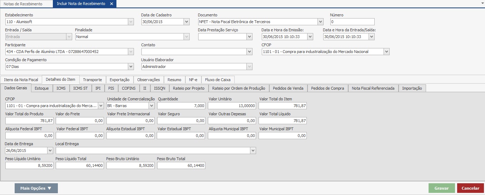
Task: Open the ICMS ST sub-tab
Action: [x=80, y=88]
